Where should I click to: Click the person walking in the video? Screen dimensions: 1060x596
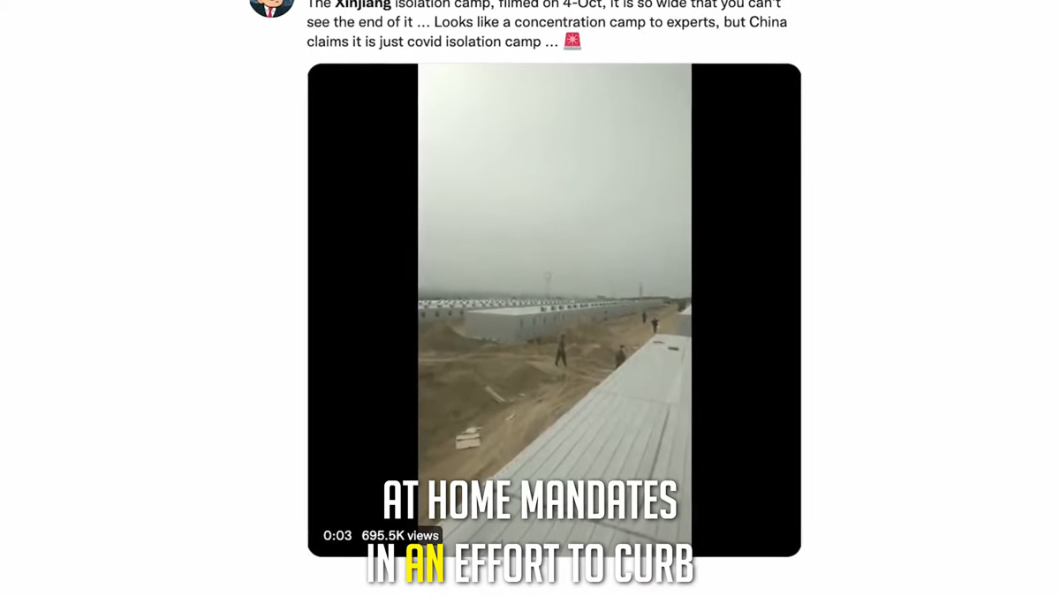pyautogui.click(x=561, y=350)
